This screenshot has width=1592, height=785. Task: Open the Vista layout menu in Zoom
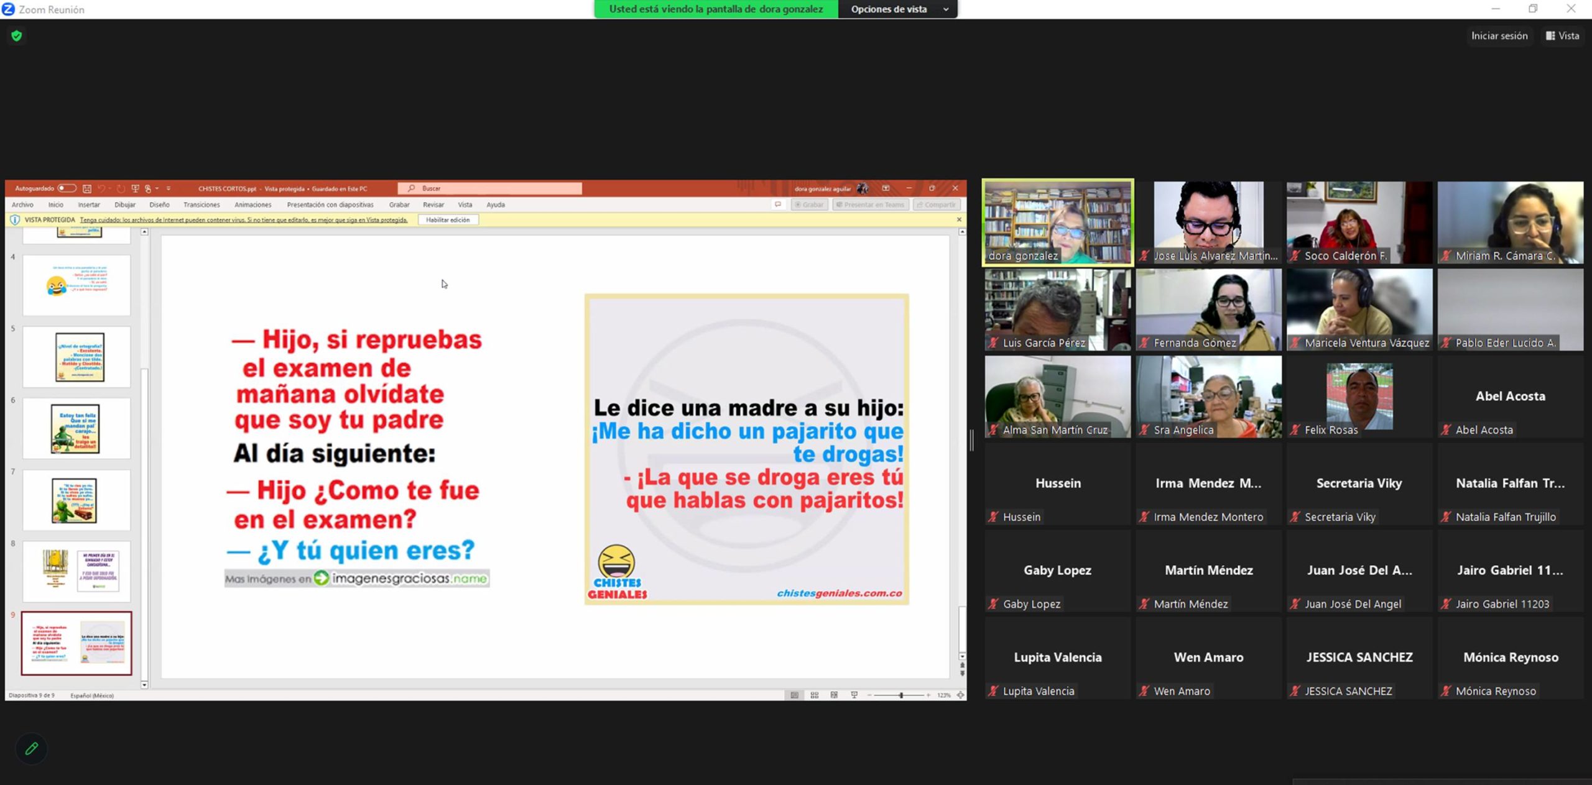[x=1562, y=36]
